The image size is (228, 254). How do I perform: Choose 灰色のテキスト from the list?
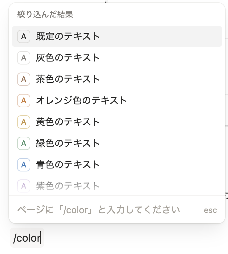tap(117, 58)
